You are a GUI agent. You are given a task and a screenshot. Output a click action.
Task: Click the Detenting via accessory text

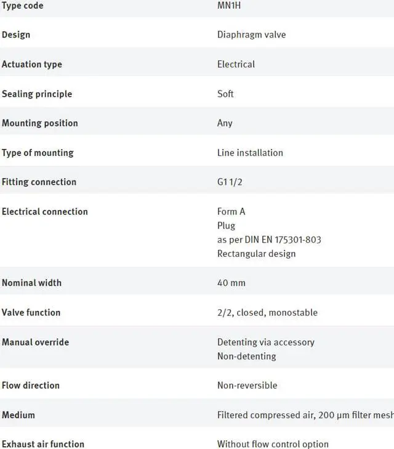[265, 342]
